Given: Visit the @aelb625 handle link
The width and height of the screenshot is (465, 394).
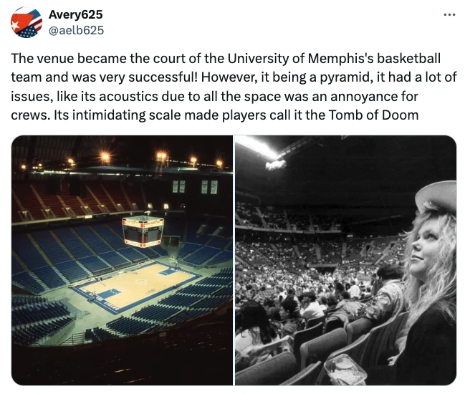Looking at the screenshot, I should (76, 29).
